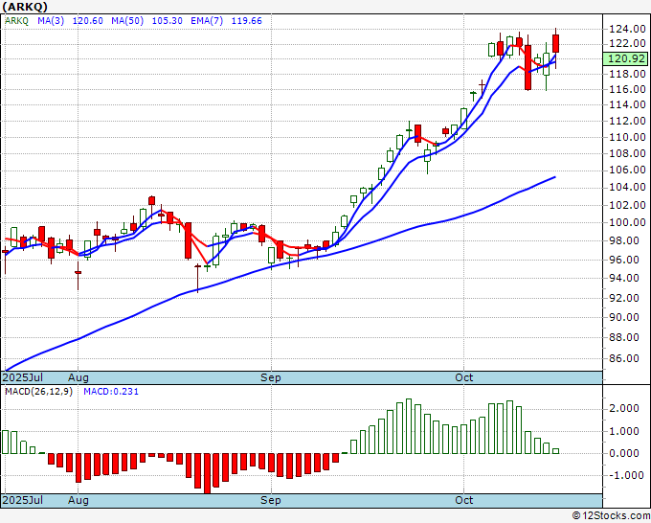The image size is (651, 523).
Task: Click the 2.000 MACD axis label
Action: click(x=625, y=409)
